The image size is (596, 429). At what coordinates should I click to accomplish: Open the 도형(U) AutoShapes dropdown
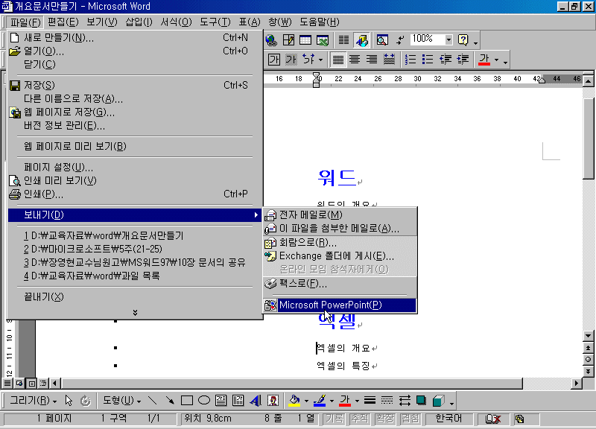(121, 401)
